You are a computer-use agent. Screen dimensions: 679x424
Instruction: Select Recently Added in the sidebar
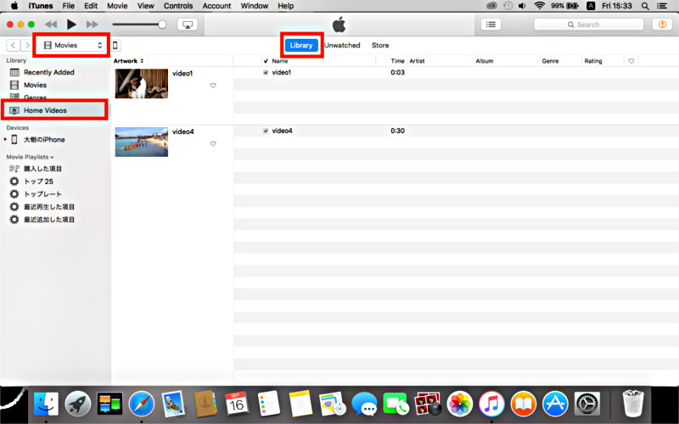[48, 72]
